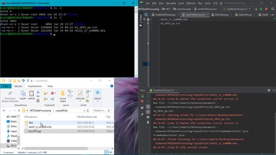
Task: Open the Atlasīt dropdown arrow
Action: (97, 101)
